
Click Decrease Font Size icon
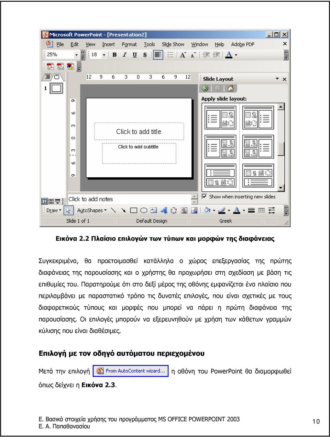(x=193, y=55)
